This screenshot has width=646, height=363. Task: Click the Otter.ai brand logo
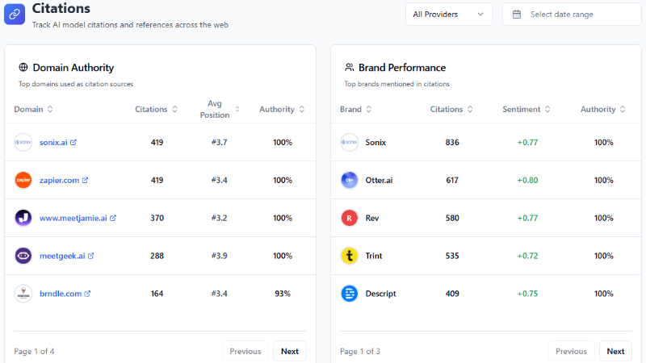click(349, 180)
